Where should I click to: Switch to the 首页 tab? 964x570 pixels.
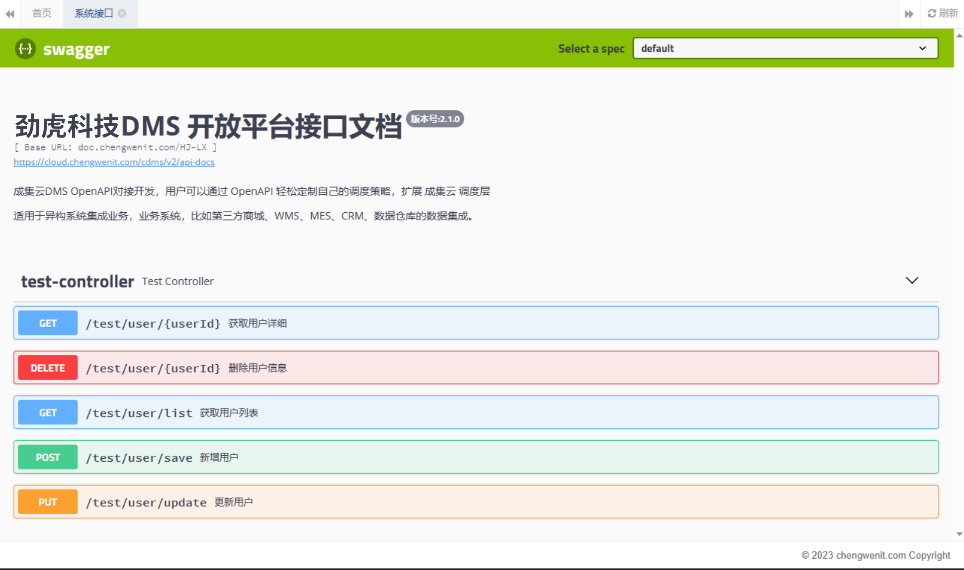point(42,13)
